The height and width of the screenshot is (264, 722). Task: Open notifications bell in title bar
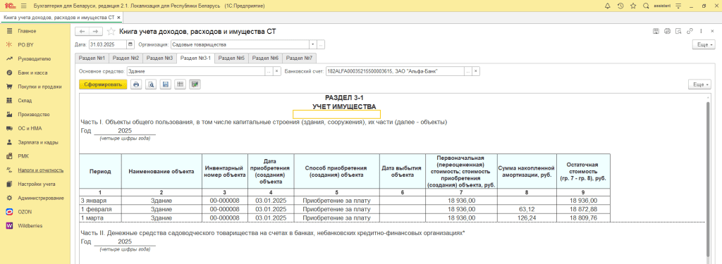pos(607,6)
